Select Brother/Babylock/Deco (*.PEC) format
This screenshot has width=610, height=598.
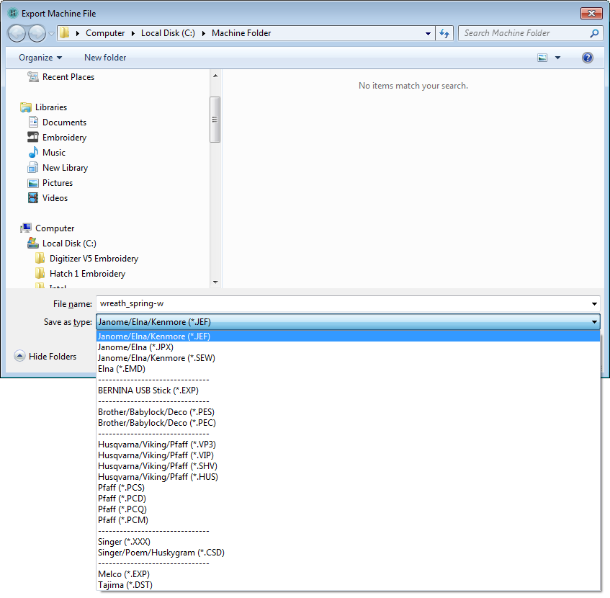(348, 423)
